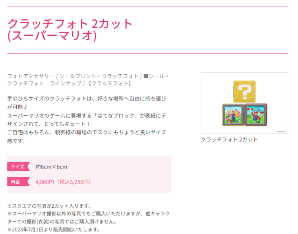
Task: Select the price 4,800円（税込5,280円）
Action: click(63, 182)
